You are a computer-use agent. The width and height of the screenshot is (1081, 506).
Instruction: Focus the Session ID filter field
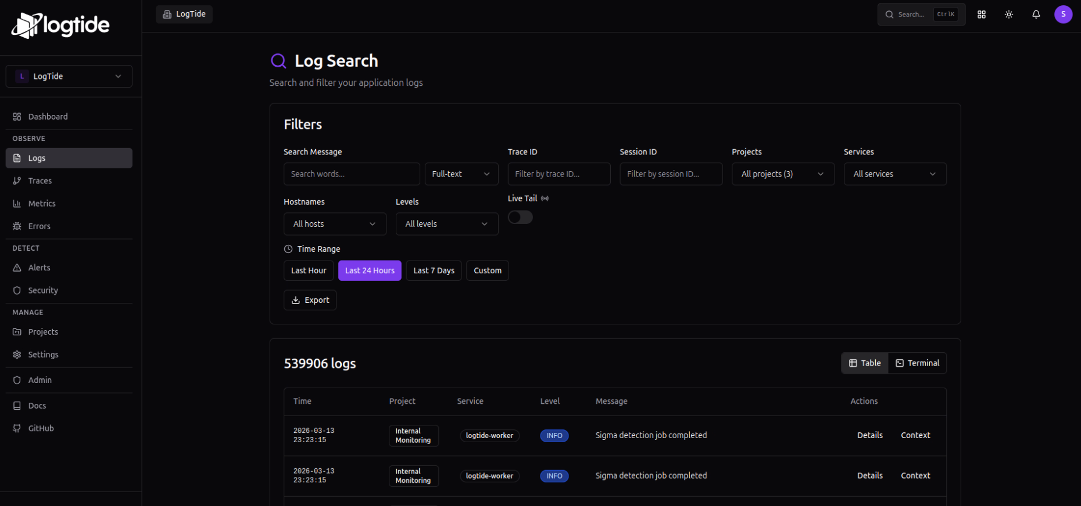(x=671, y=174)
